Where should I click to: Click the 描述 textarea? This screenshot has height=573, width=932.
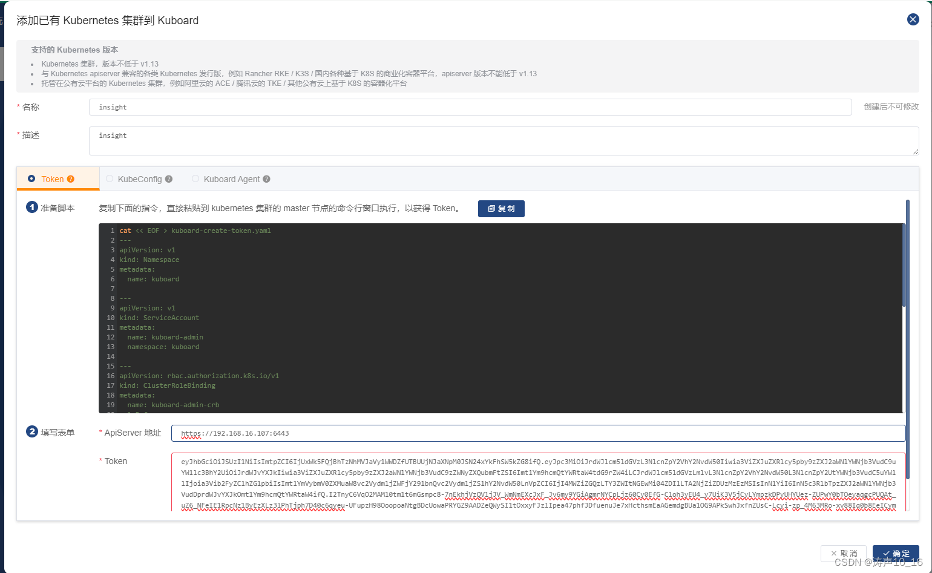pos(504,140)
